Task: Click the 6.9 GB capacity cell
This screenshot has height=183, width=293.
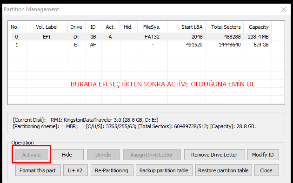Action: click(x=261, y=45)
